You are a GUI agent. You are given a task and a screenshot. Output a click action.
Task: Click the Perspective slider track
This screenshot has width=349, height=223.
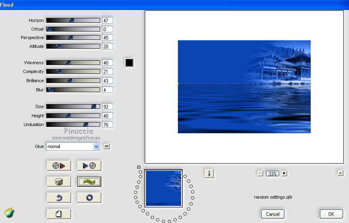point(73,37)
